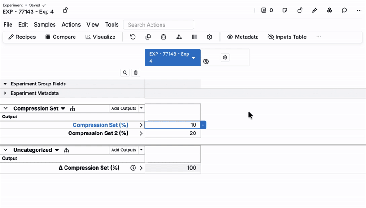Open Add Outputs dropdown arrow in Compression Set
Viewport: 366px width, 208px height.
141,108
